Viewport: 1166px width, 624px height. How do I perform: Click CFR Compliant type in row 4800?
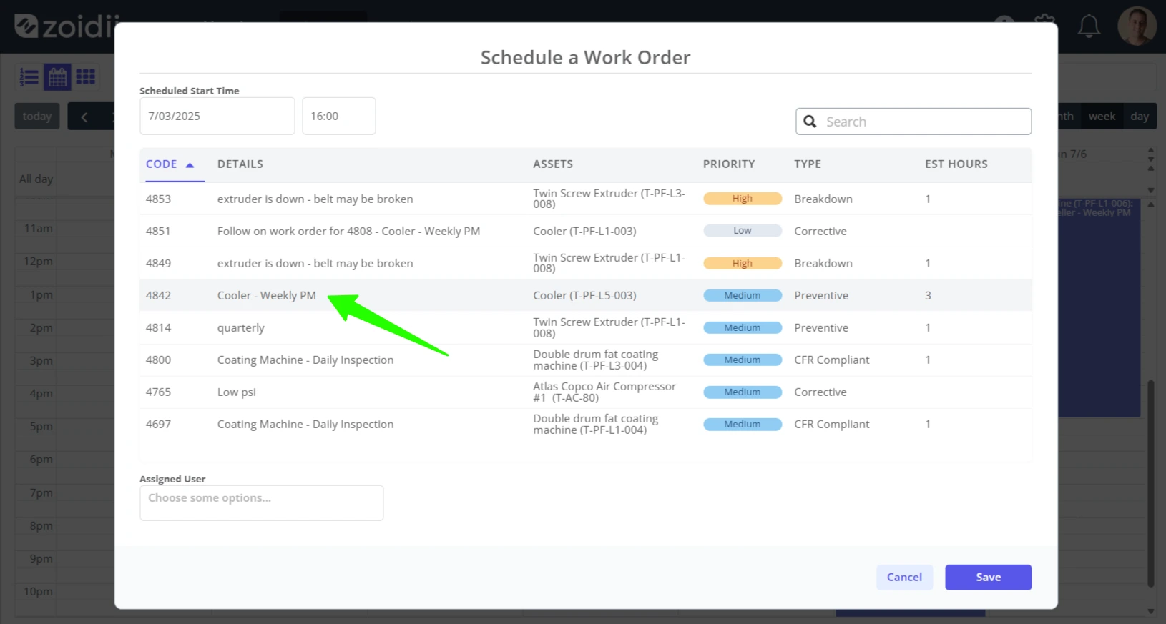(832, 360)
